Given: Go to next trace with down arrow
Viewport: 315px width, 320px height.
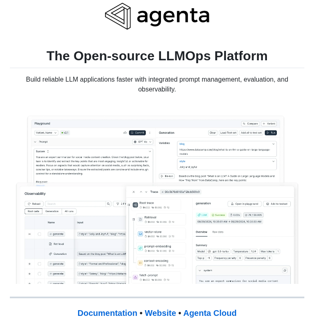Looking at the screenshot, I should pyautogui.click(x=146, y=192).
